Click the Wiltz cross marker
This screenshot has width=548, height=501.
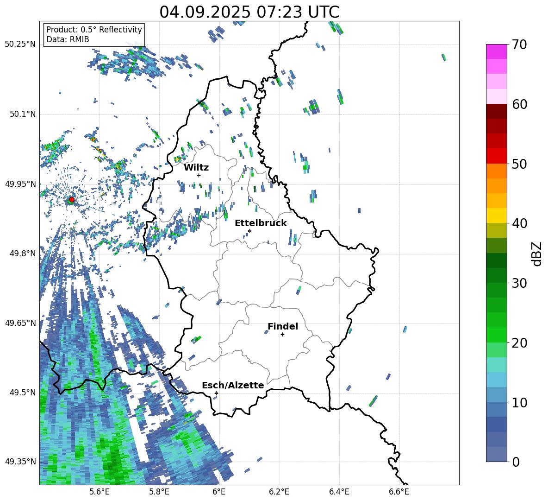(x=199, y=175)
